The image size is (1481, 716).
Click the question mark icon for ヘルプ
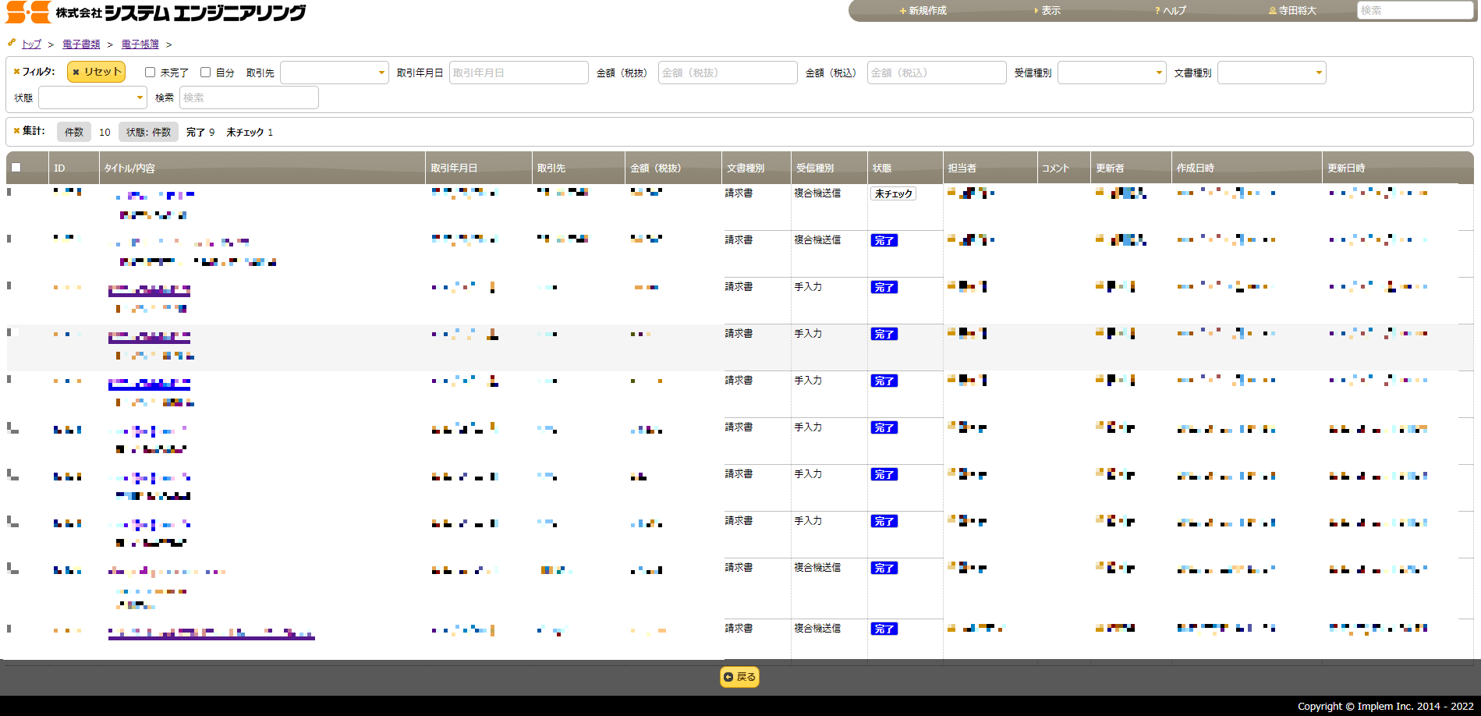(1158, 11)
